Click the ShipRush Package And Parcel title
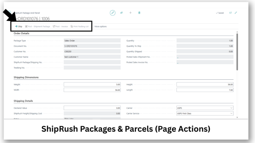255x143 pixels. tap(27, 13)
